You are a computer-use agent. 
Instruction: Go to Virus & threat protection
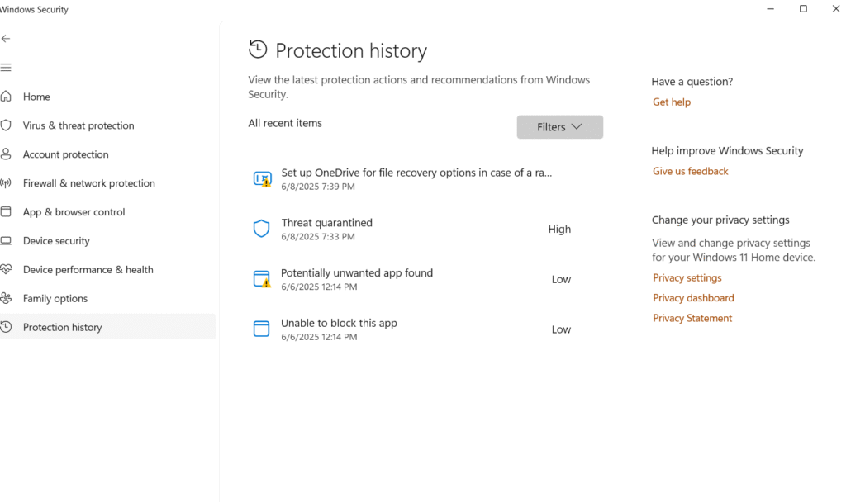[78, 125]
